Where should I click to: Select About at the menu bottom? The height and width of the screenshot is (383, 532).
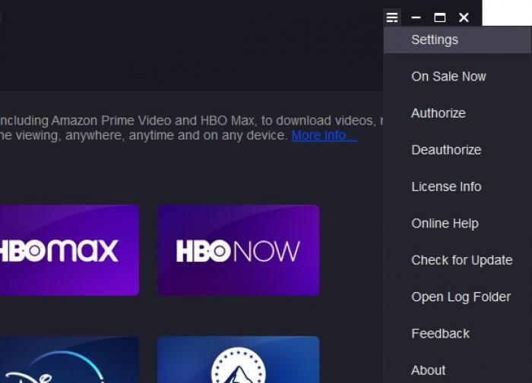tap(458, 370)
